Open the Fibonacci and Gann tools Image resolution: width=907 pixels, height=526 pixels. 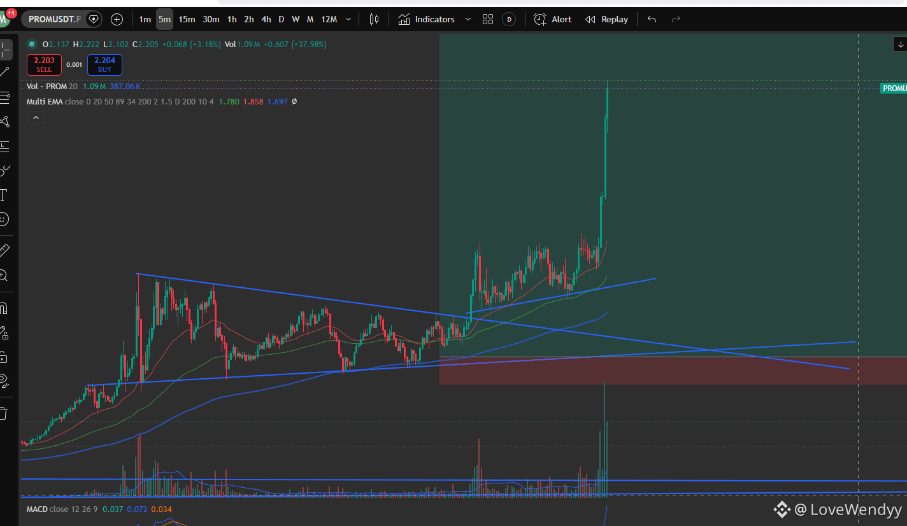tap(4, 97)
